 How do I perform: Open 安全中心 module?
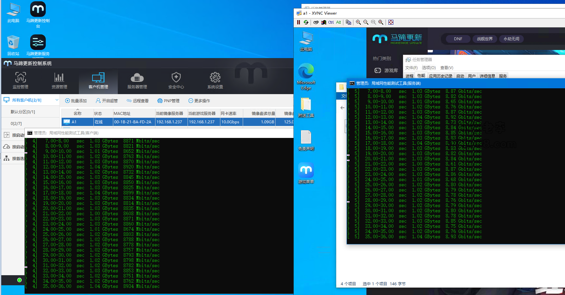coord(176,80)
